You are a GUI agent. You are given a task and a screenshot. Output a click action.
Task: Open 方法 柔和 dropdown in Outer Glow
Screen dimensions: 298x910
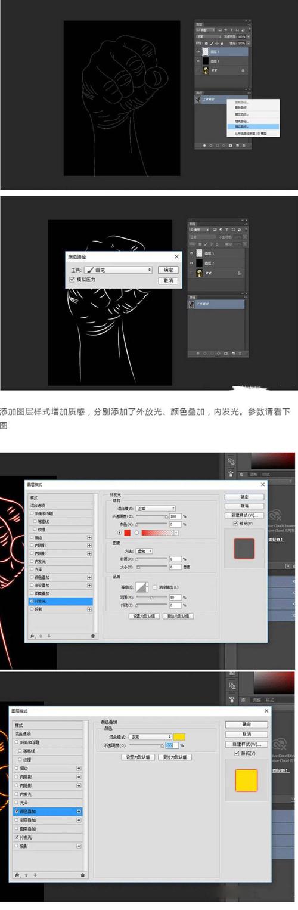click(x=144, y=551)
